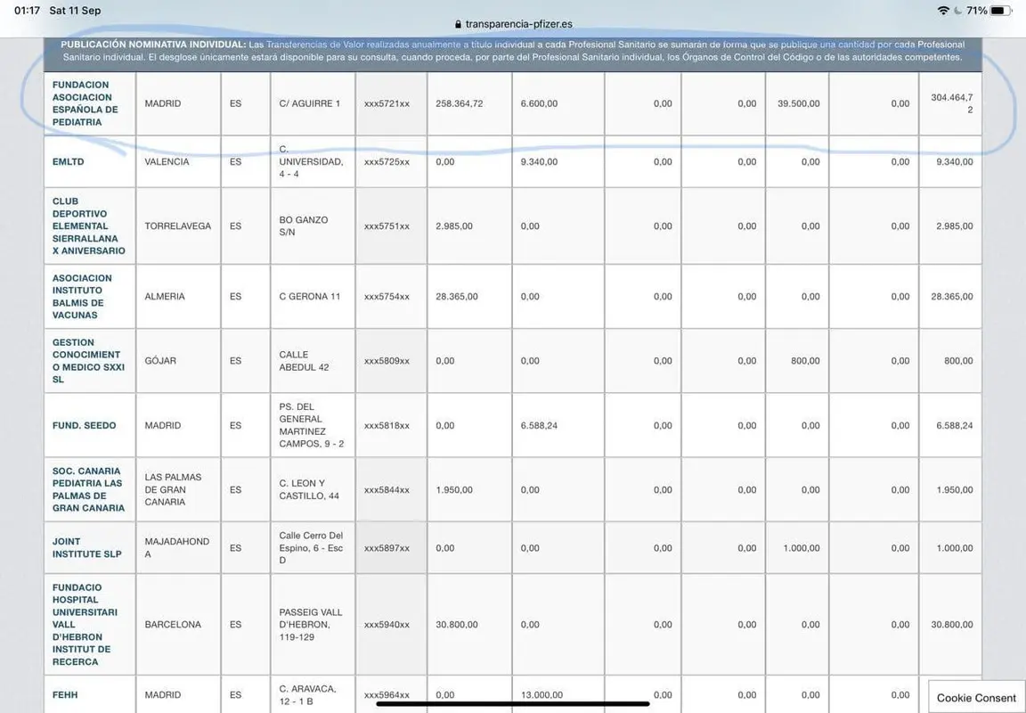Tap the clock showing 01:17

(x=27, y=11)
